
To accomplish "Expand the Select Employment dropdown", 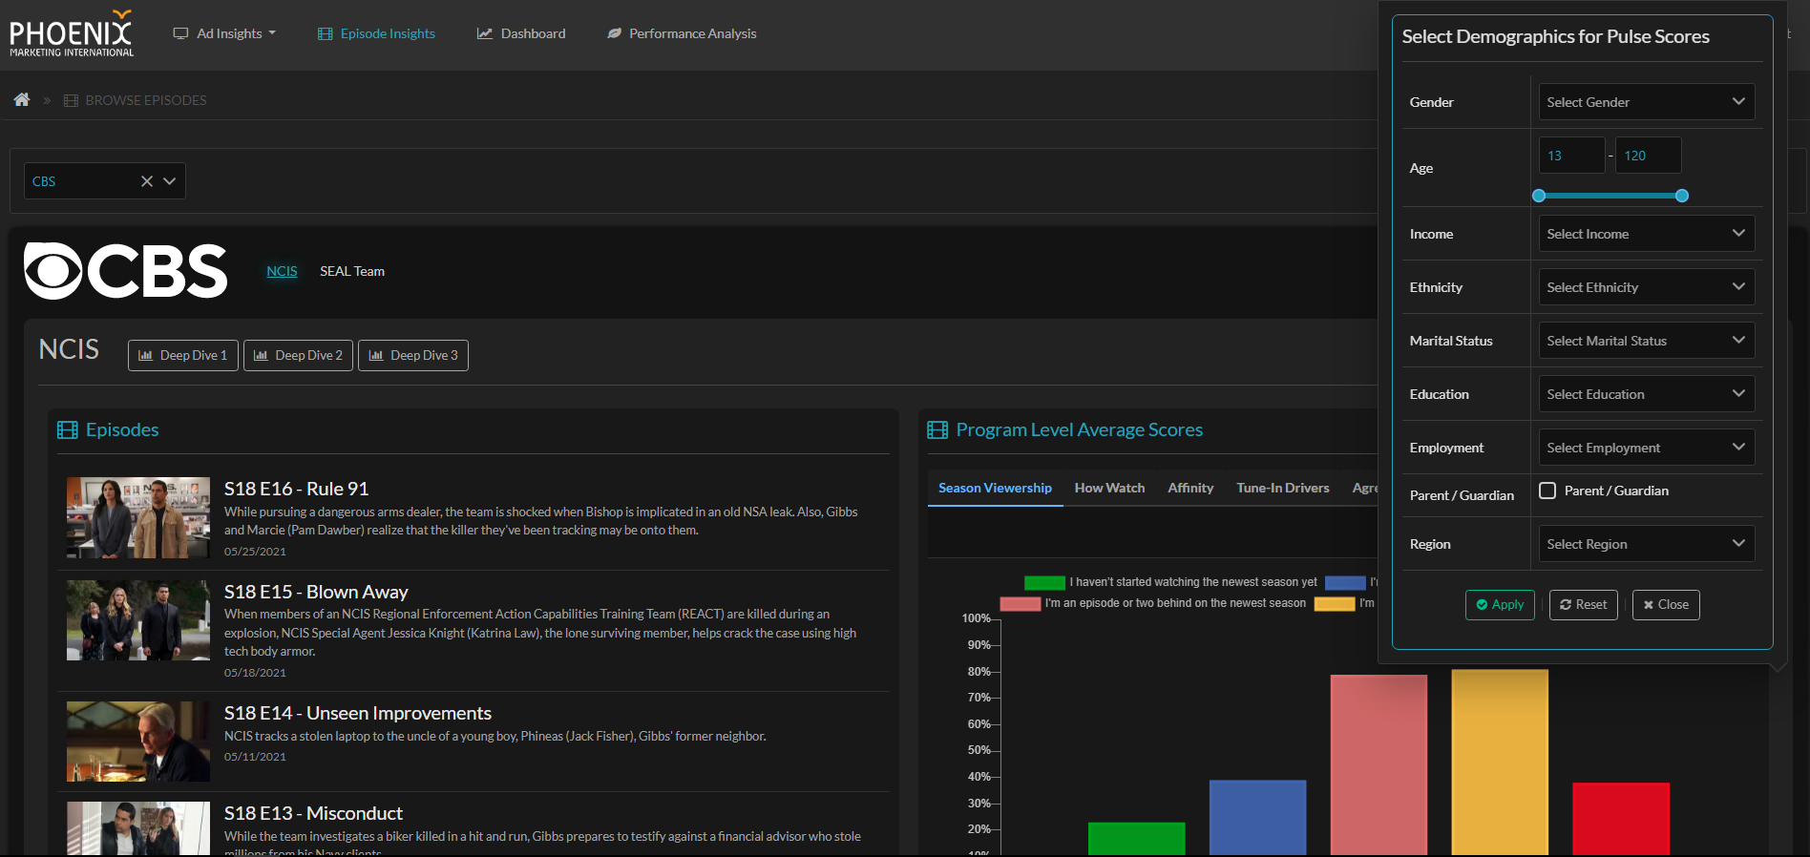I will coord(1647,448).
